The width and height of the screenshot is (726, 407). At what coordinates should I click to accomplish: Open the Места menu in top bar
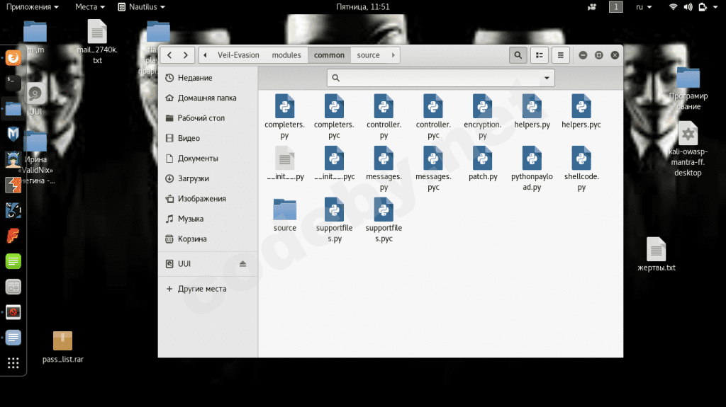(90, 6)
